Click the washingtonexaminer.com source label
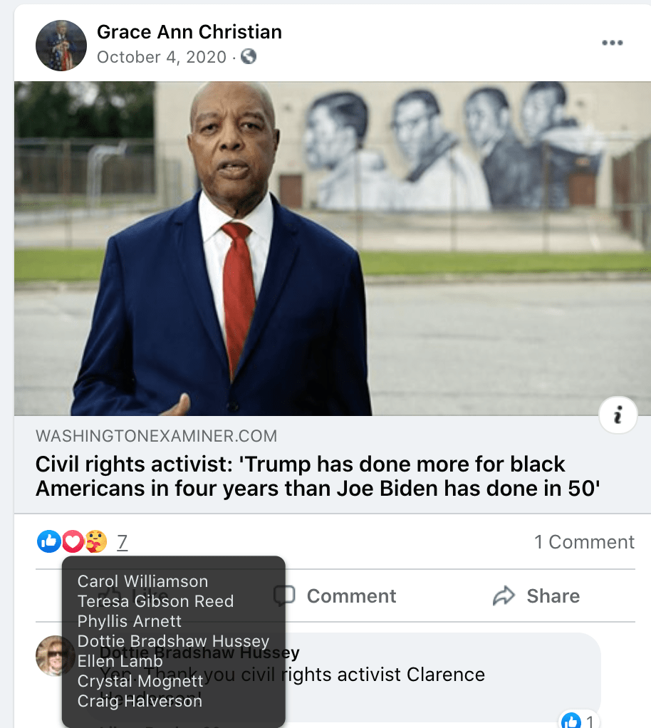This screenshot has width=651, height=728. pos(157,436)
